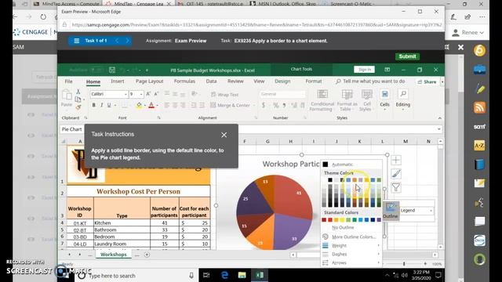Expand the Arrows submenu
The width and height of the screenshot is (502, 282).
351,262
